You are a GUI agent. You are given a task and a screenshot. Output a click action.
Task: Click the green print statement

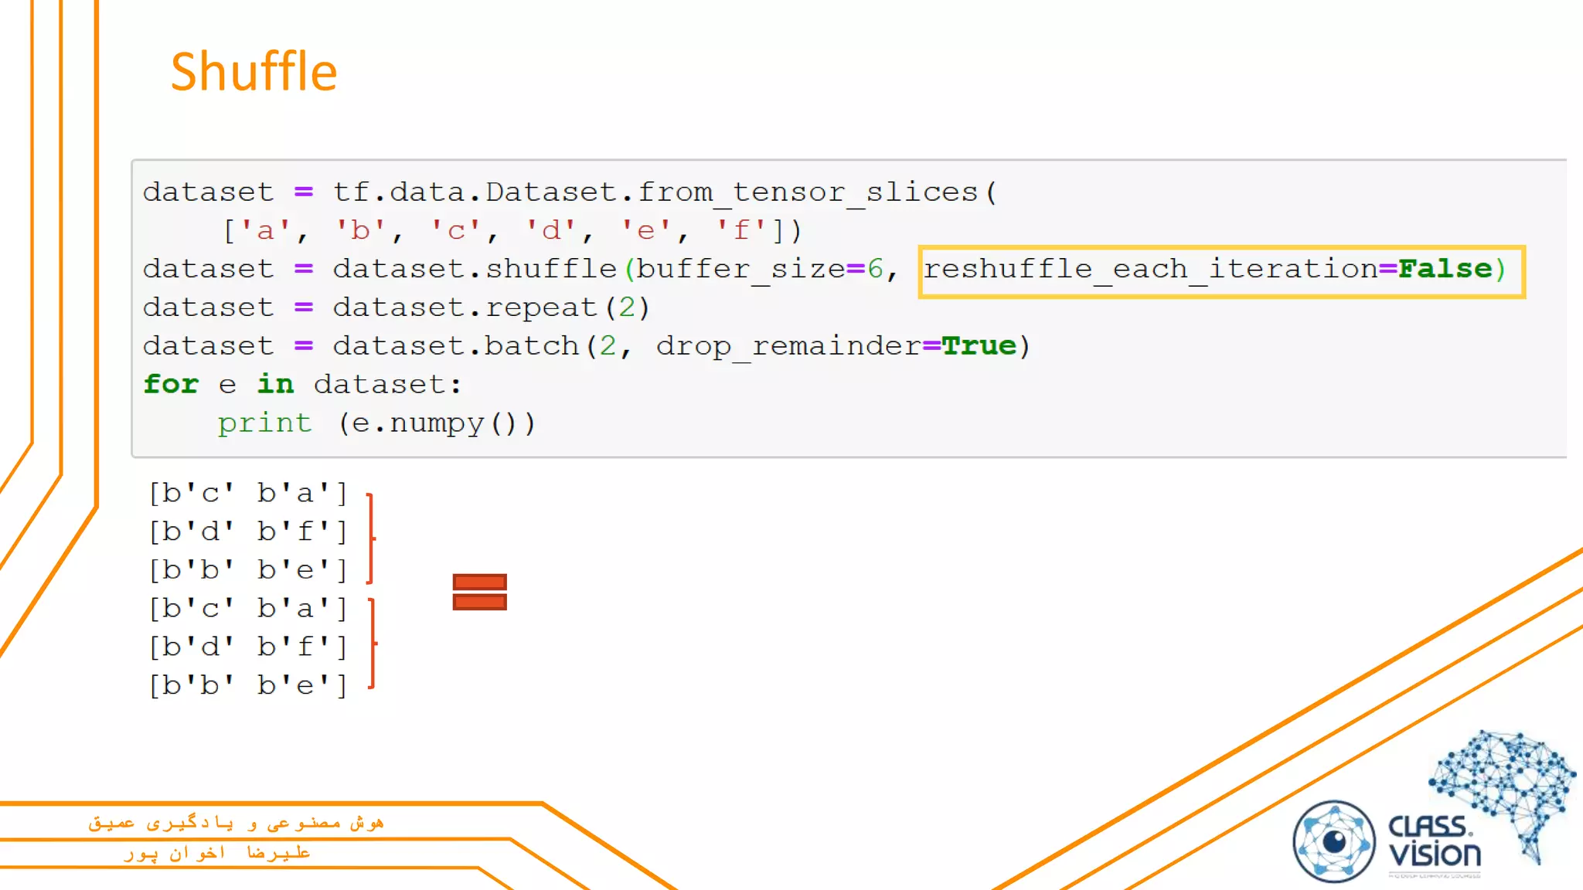pyautogui.click(x=264, y=423)
